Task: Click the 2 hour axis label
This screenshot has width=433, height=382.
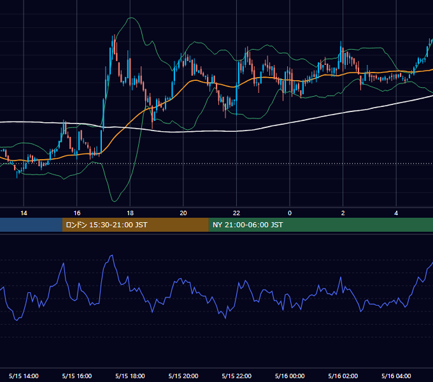Action: click(343, 213)
